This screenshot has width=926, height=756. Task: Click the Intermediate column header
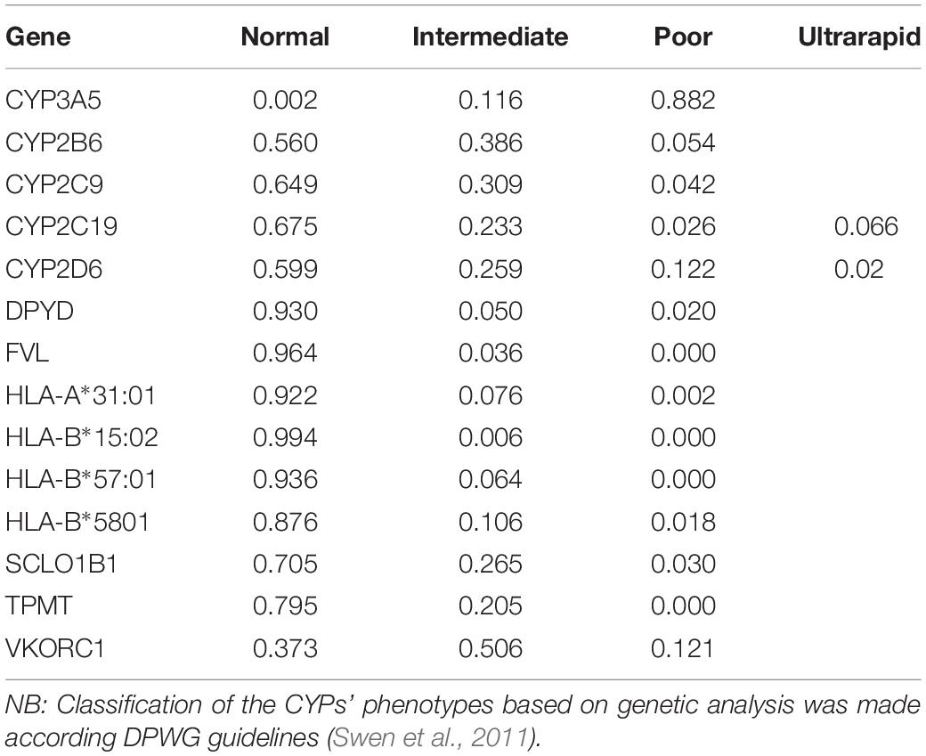(491, 37)
